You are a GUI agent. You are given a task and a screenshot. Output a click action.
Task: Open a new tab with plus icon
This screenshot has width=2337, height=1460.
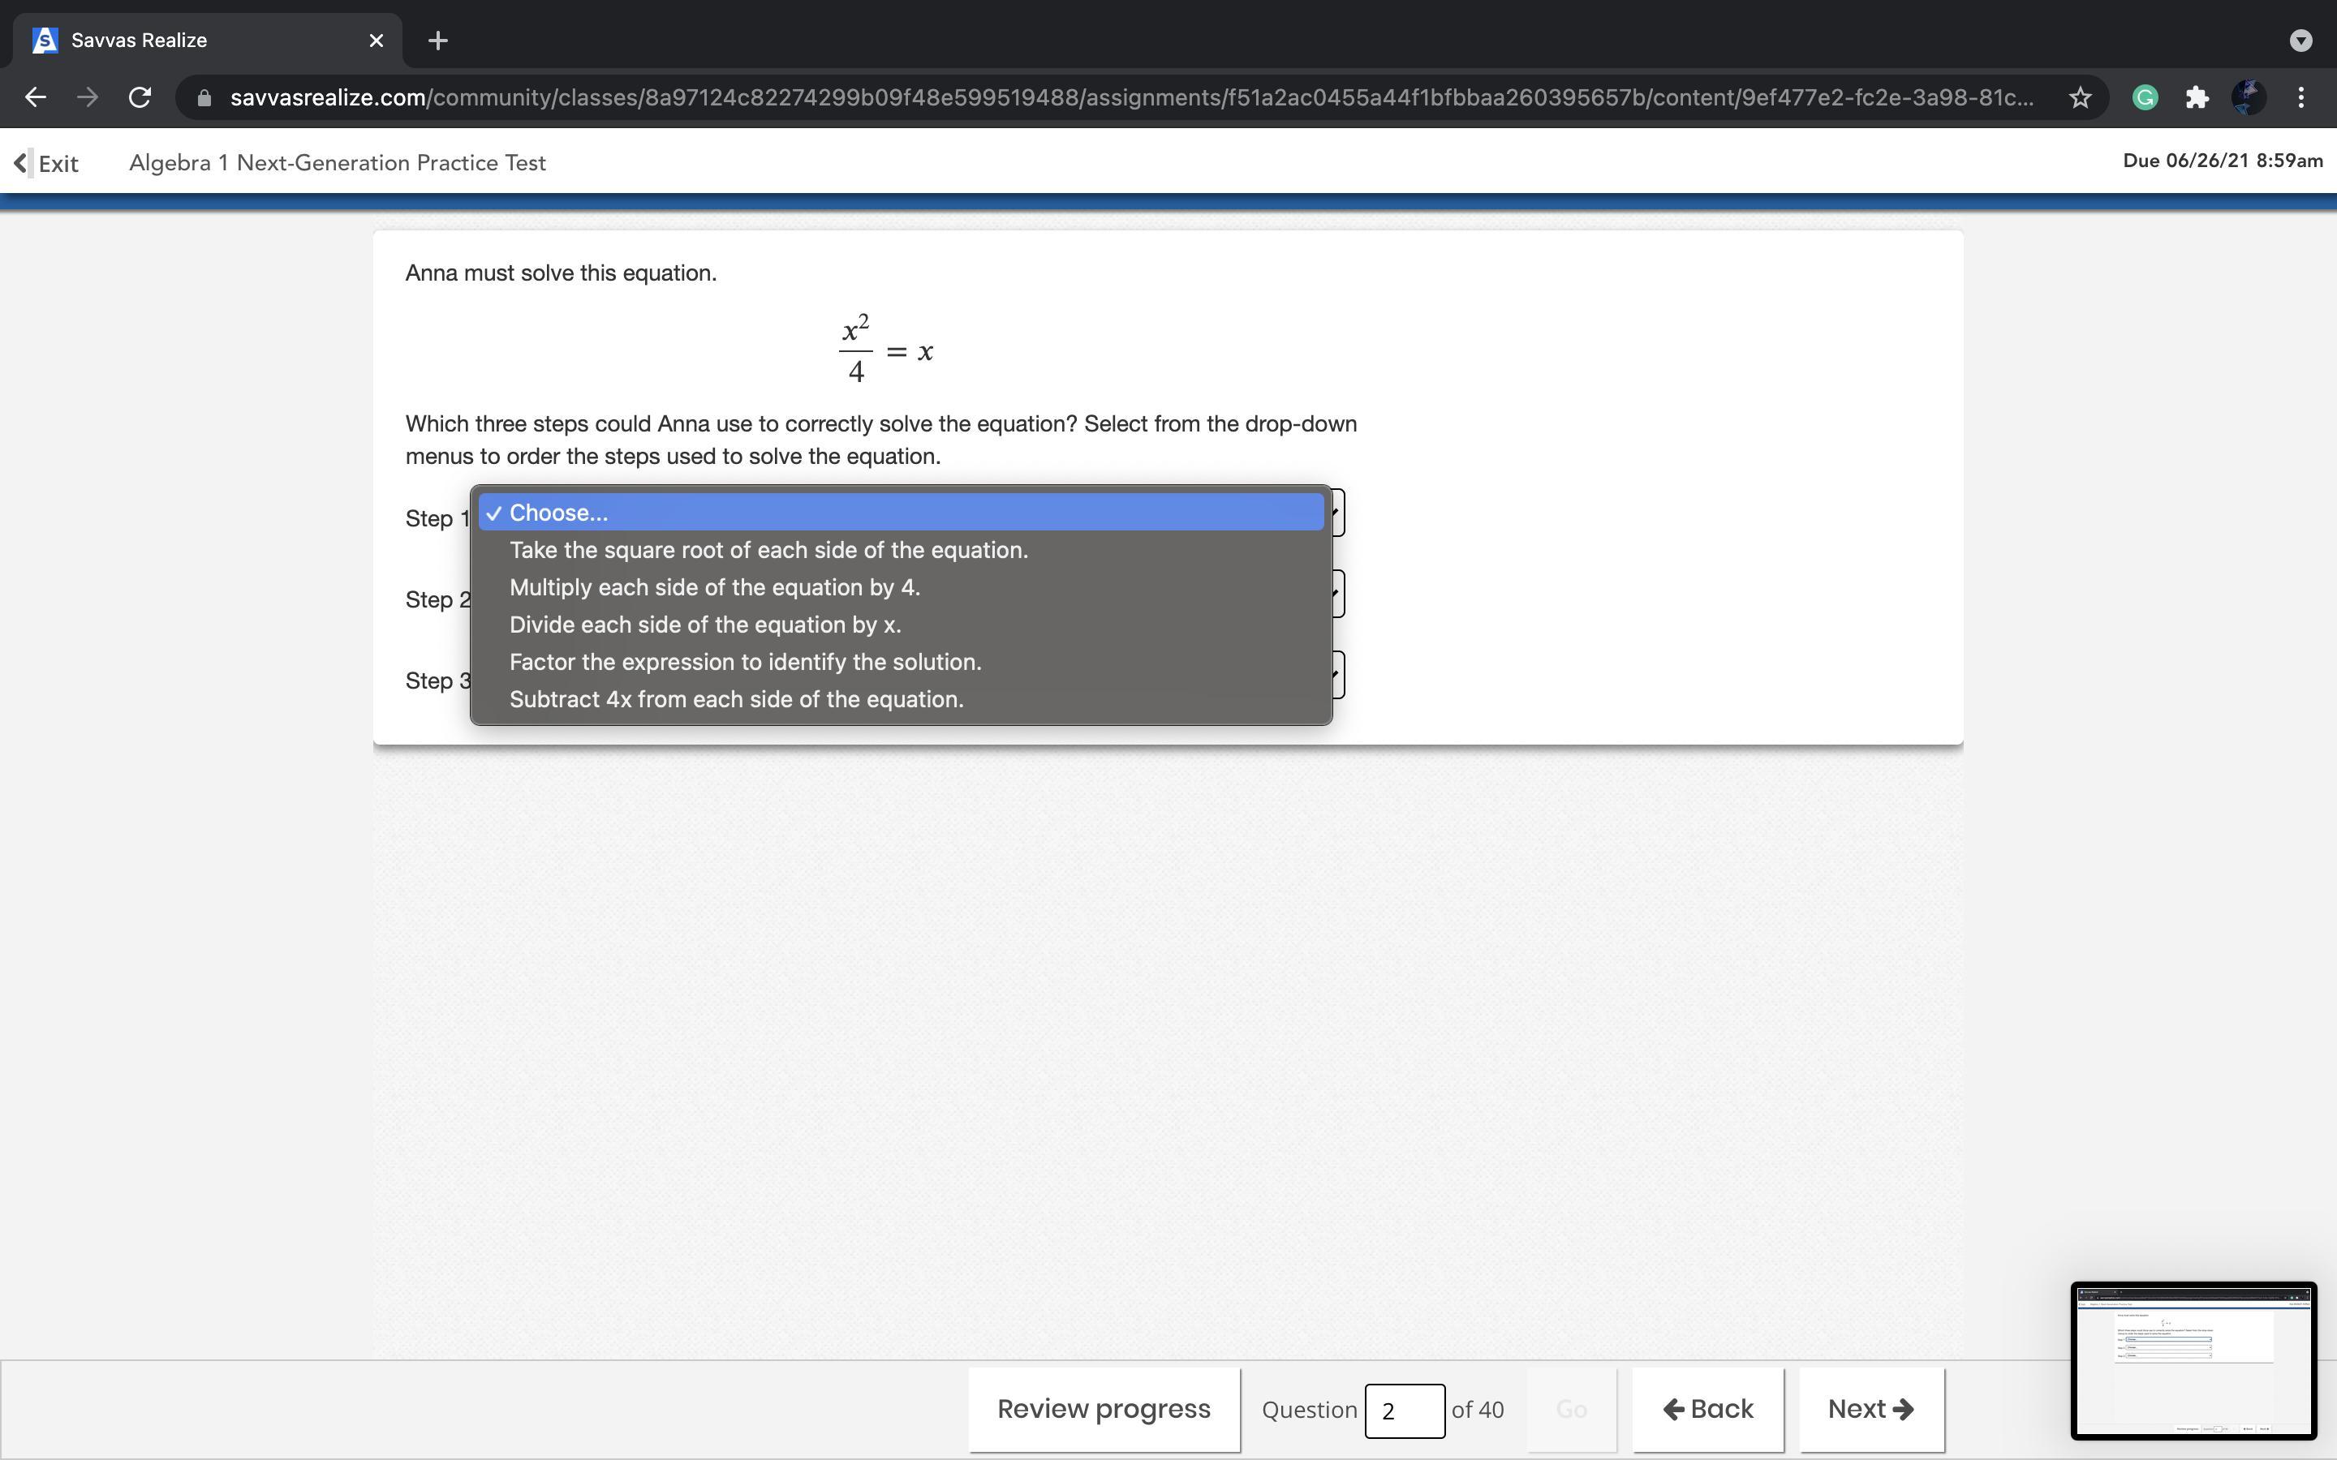coord(437,41)
